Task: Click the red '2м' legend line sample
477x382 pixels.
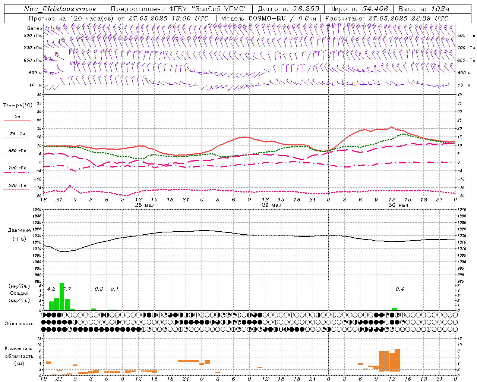Action: click(x=17, y=121)
